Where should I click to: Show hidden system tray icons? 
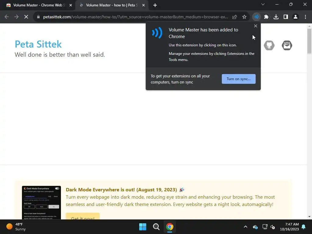246,227
